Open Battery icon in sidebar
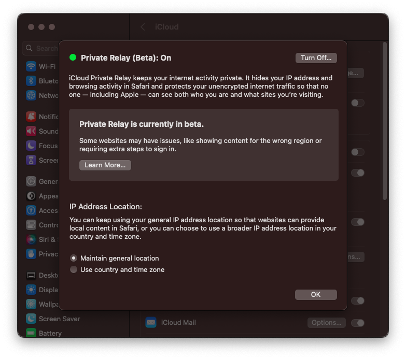This screenshot has width=406, height=359. click(x=31, y=333)
